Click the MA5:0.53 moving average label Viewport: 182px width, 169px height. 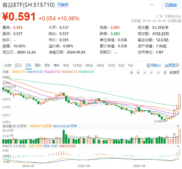[x=19, y=72]
